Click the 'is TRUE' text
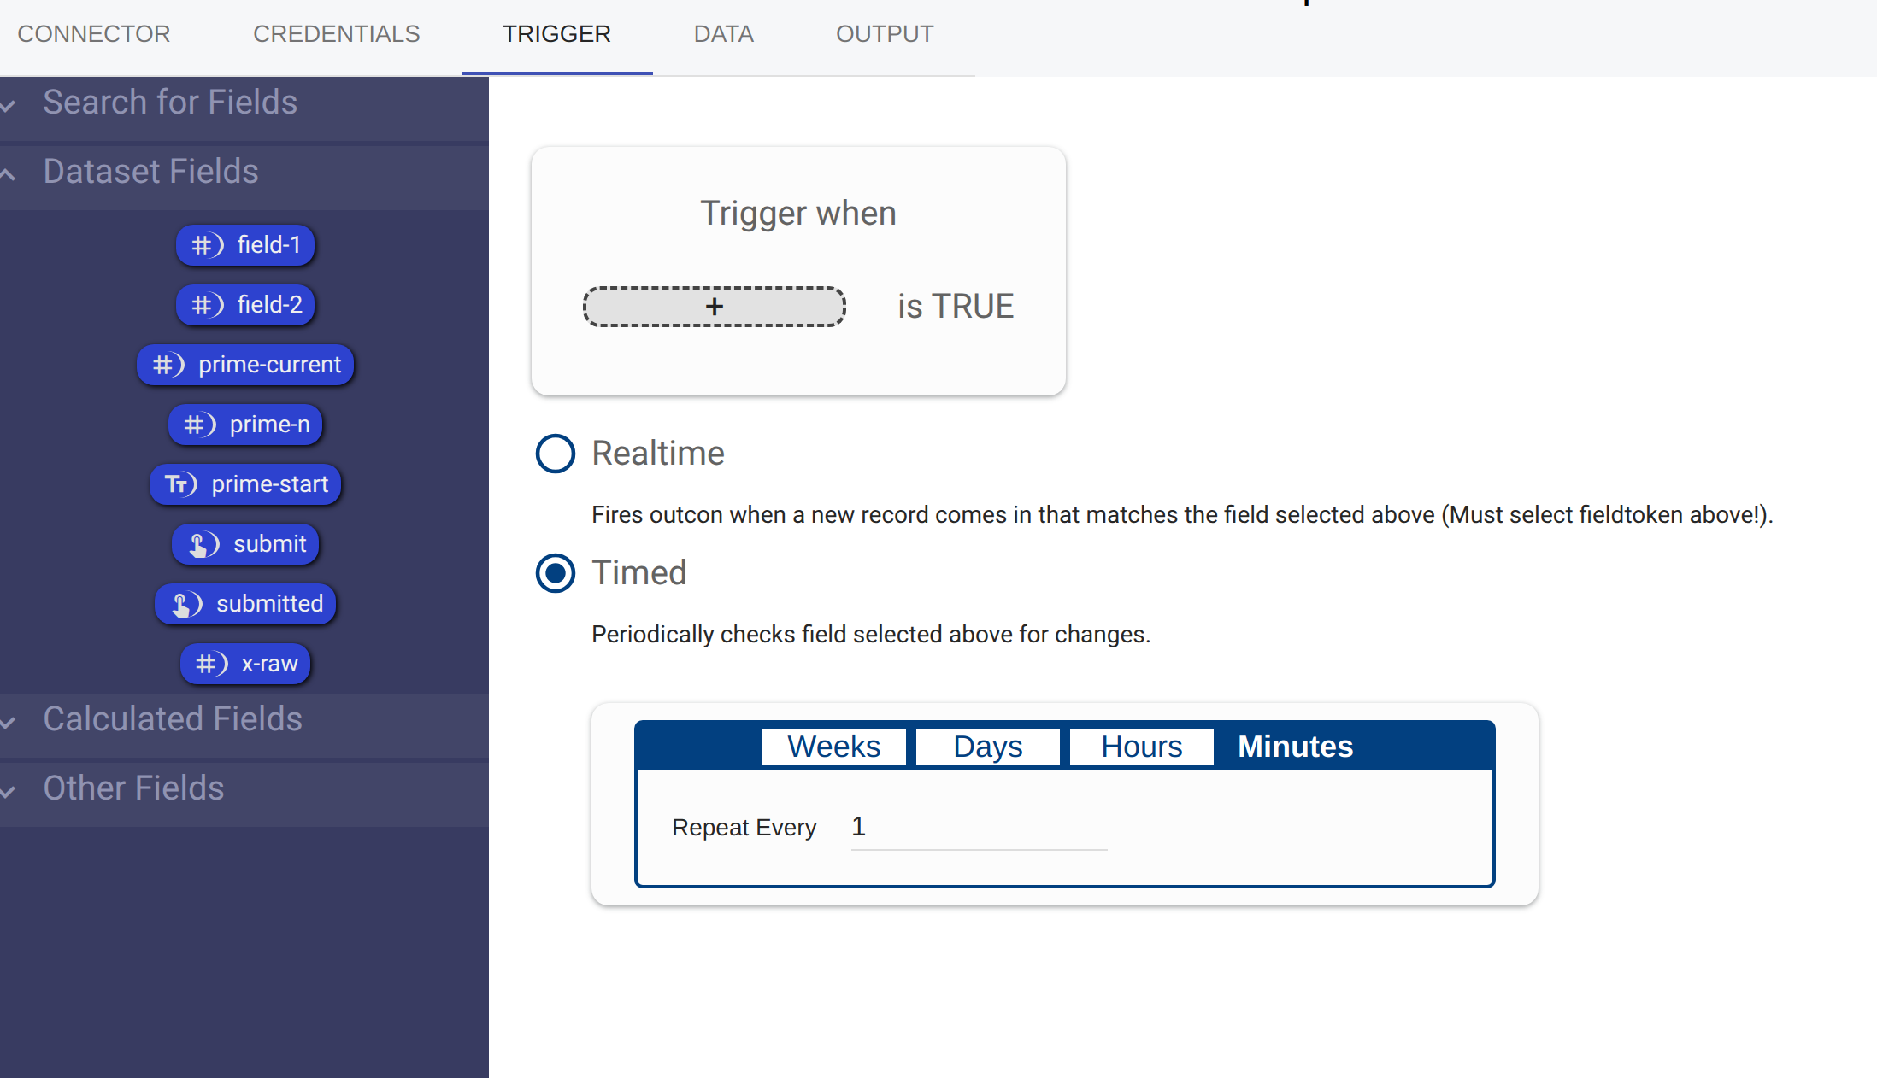This screenshot has width=1877, height=1078. [x=956, y=307]
